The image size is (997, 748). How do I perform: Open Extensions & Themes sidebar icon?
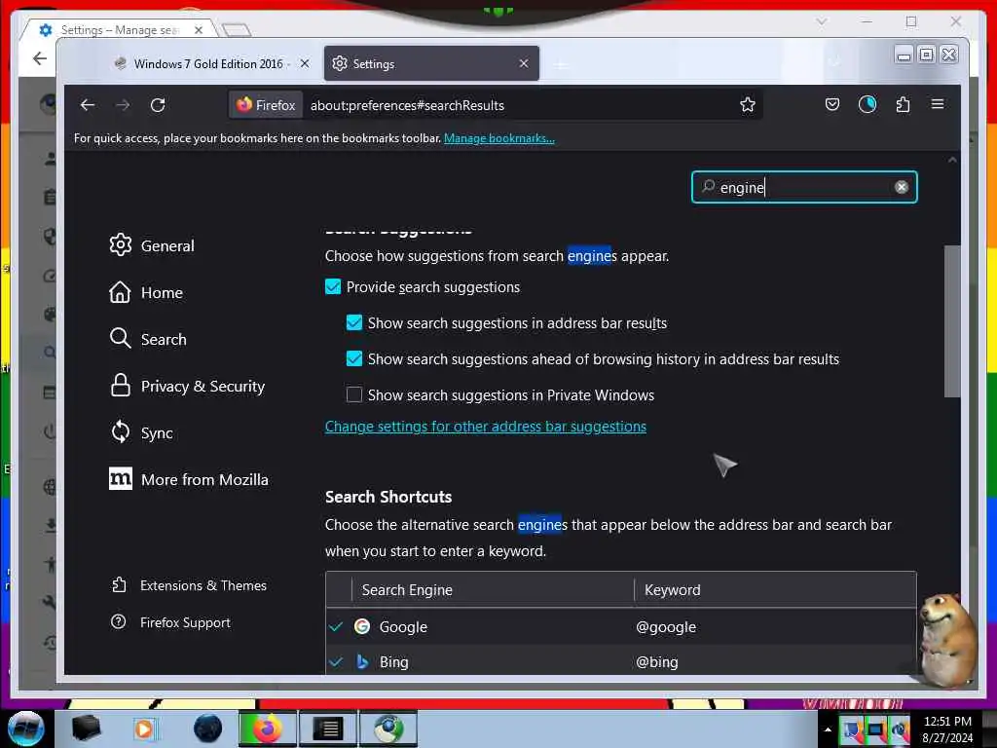pyautogui.click(x=118, y=584)
